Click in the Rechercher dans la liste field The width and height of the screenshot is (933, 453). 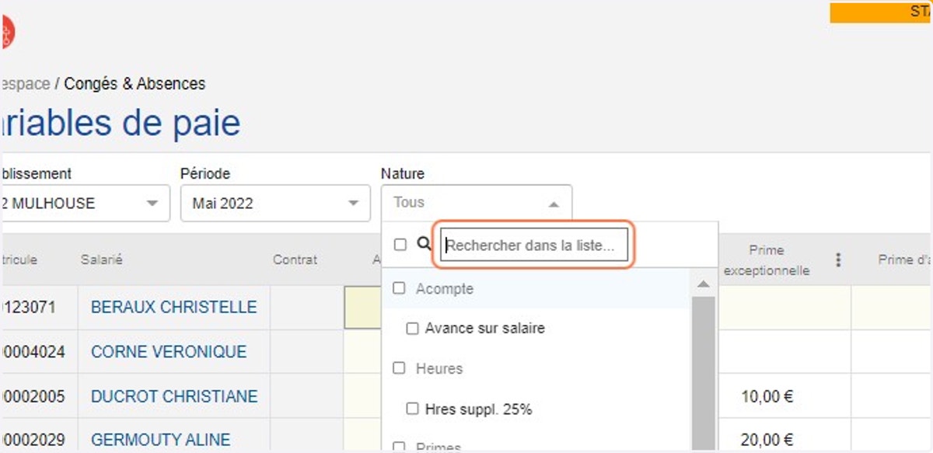coord(534,246)
